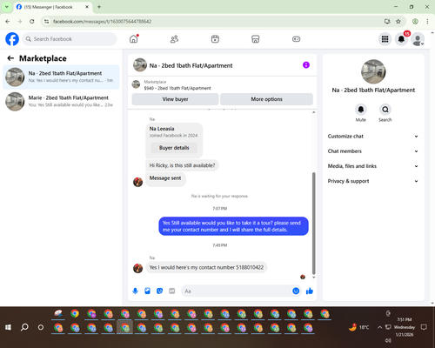The image size is (435, 348).
Task: Open the Cortana circle on taskbar
Action: pyautogui.click(x=41, y=327)
